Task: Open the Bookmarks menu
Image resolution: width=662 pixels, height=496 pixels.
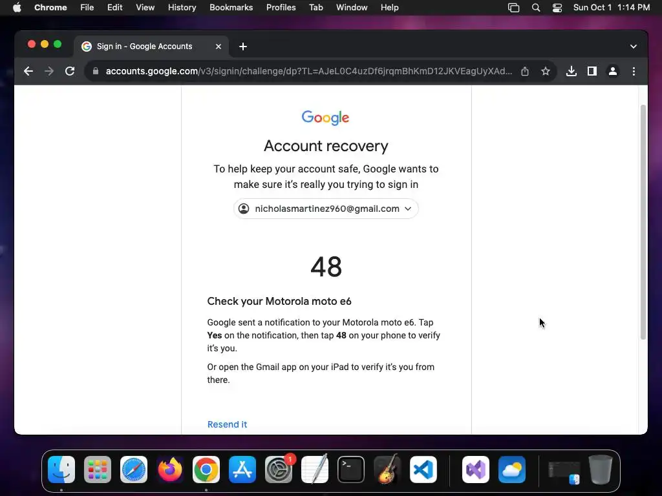Action: [231, 8]
